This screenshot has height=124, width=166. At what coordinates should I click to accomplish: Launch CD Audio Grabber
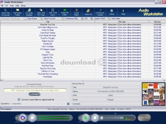tap(29, 12)
